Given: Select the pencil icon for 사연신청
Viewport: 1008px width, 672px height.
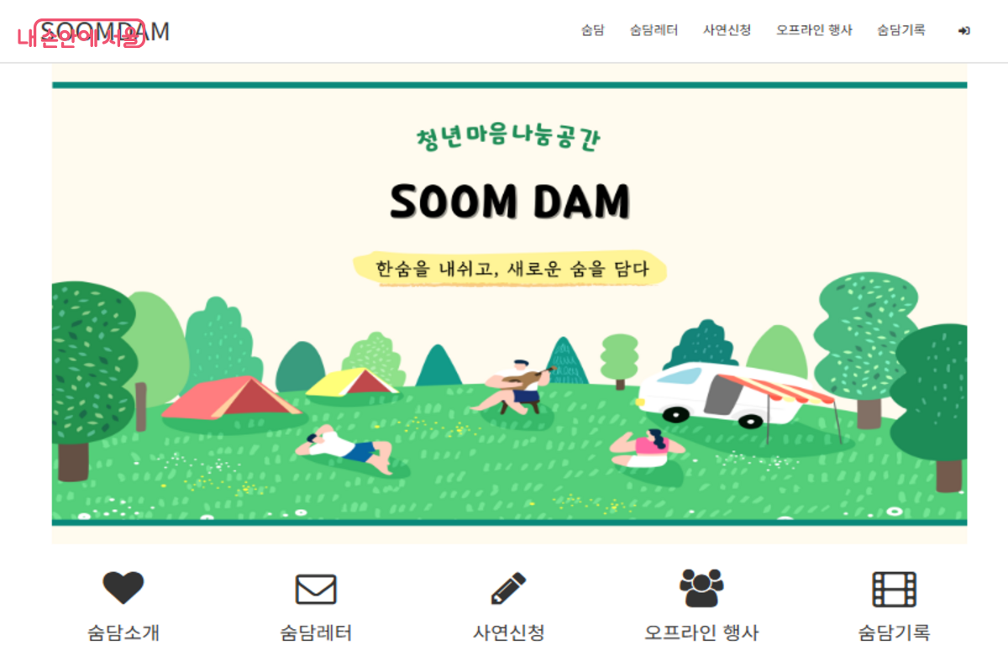Looking at the screenshot, I should [508, 588].
